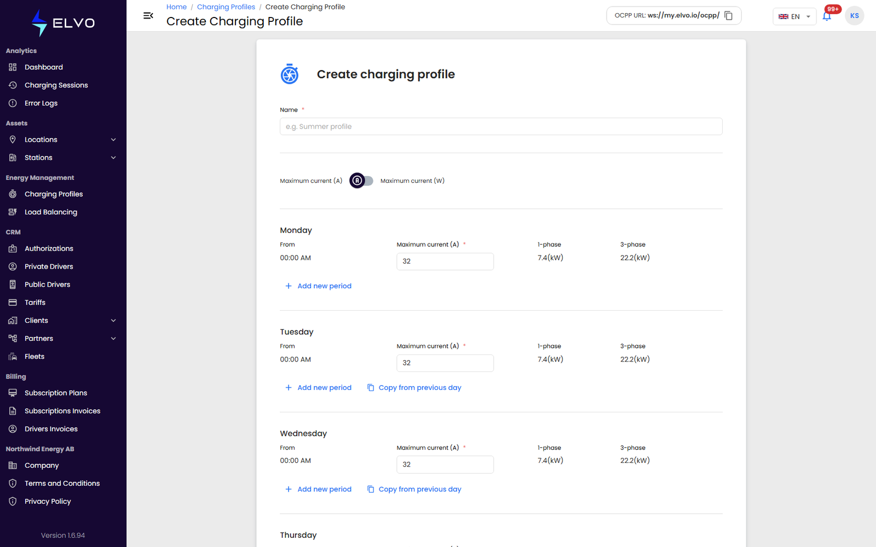Expand the Partners submenu chevron
This screenshot has width=876, height=547.
[113, 339]
